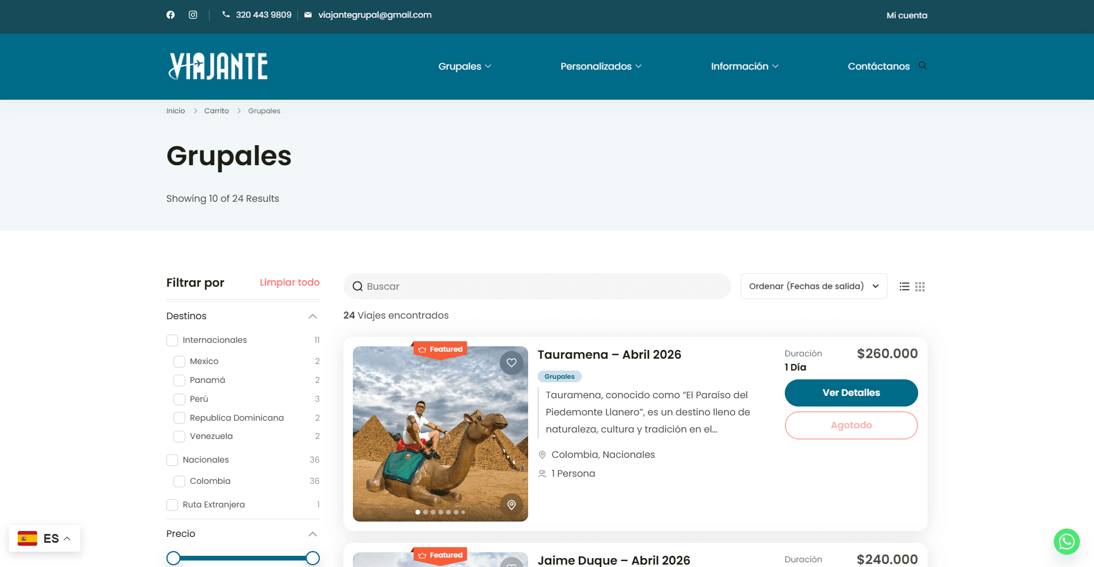Viewport: 1094px width, 567px height.
Task: Check the Nacionales filter
Action: tap(172, 460)
